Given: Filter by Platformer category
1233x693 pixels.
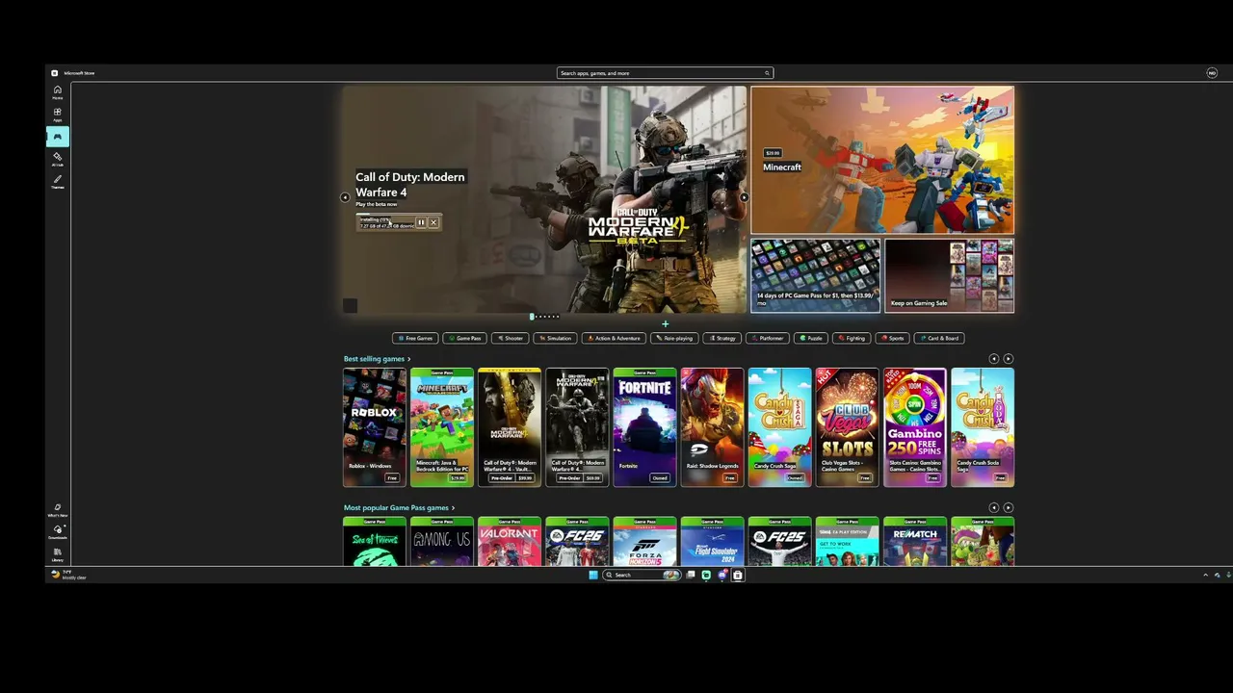Looking at the screenshot, I should tap(768, 338).
